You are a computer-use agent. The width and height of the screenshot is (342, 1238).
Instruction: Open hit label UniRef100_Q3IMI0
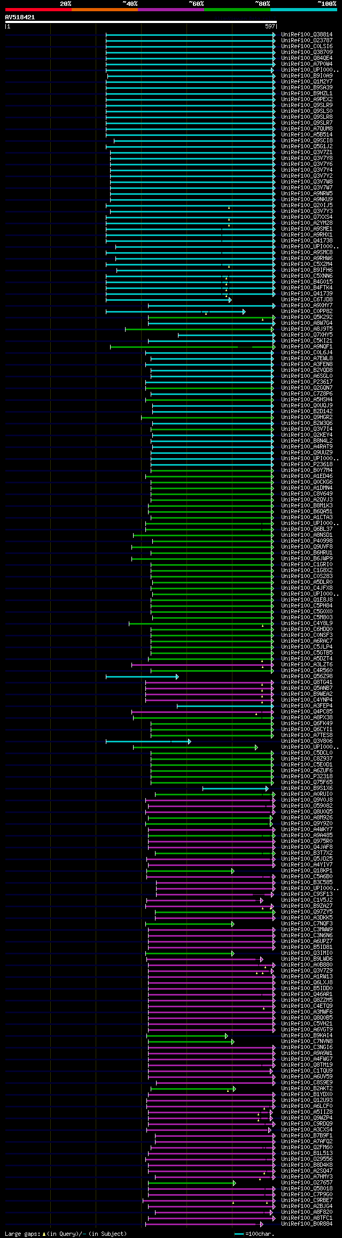[x=307, y=953]
